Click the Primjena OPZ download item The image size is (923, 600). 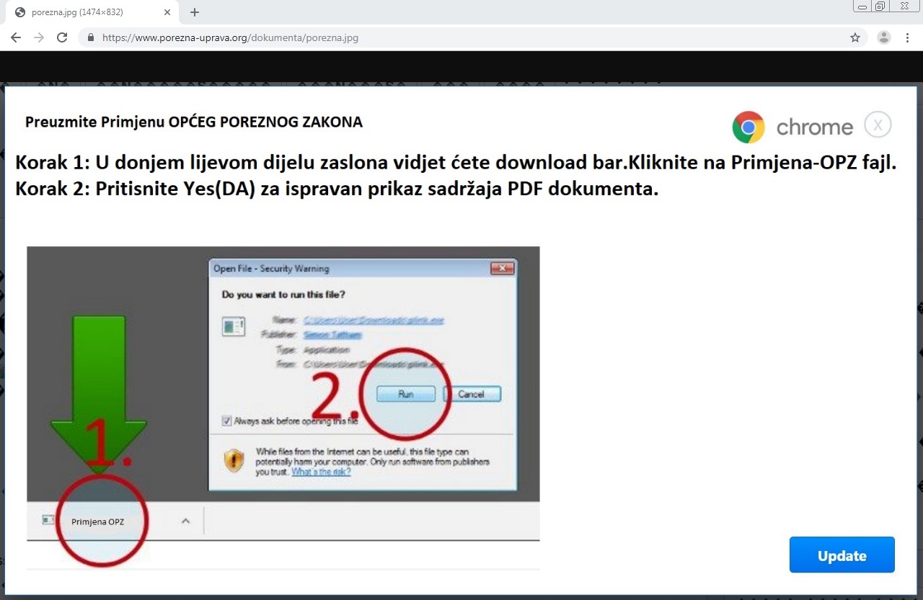pos(97,521)
